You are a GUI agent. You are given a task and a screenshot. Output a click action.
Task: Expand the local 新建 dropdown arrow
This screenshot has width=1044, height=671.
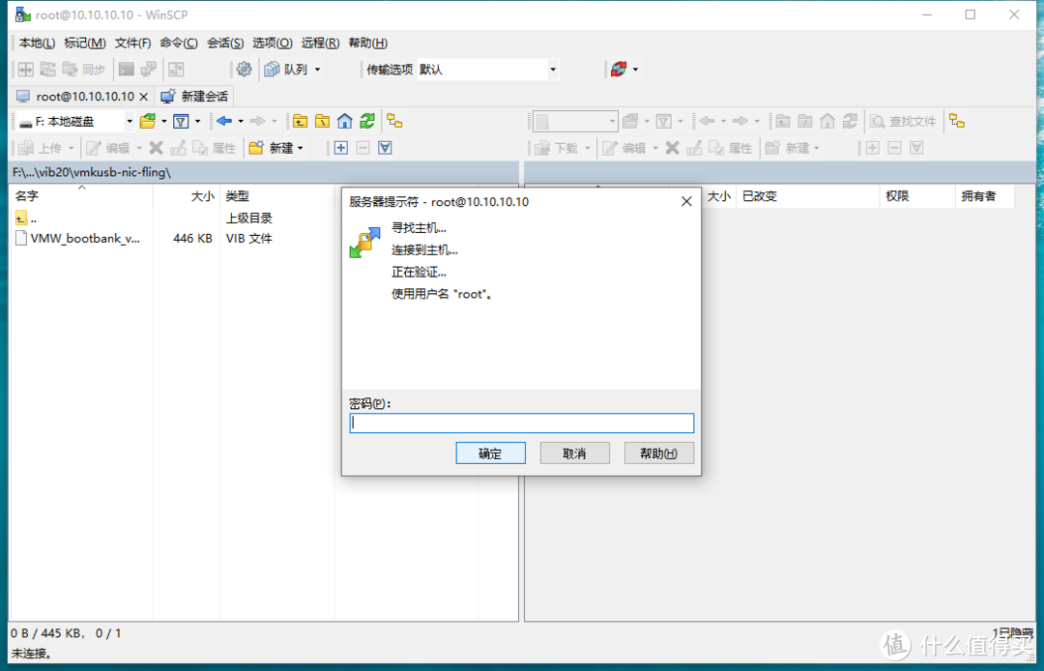(x=301, y=148)
